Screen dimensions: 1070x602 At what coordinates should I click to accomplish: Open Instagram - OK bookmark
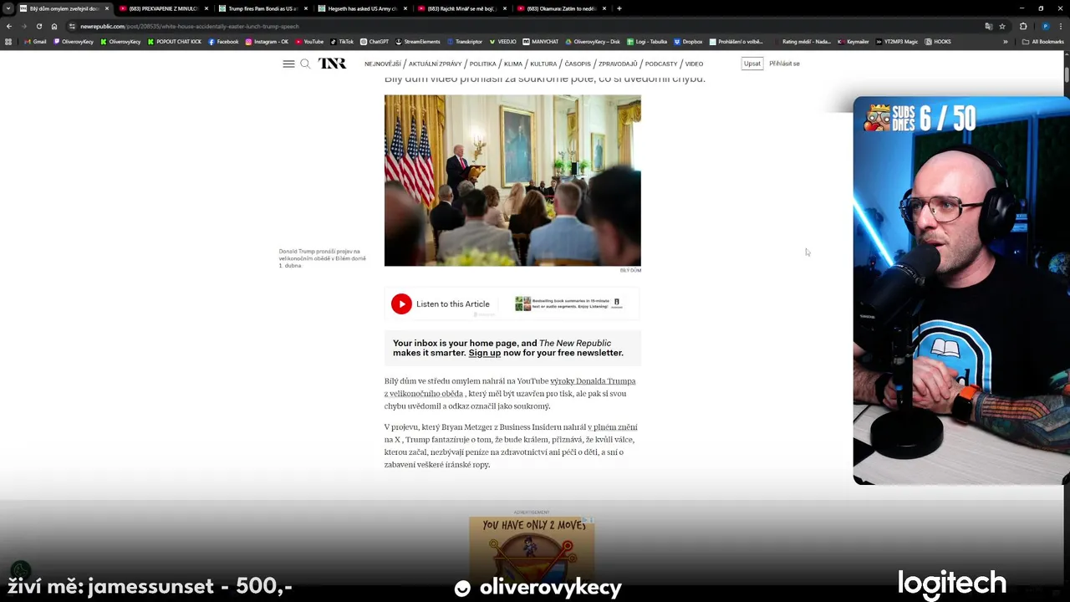(x=267, y=41)
